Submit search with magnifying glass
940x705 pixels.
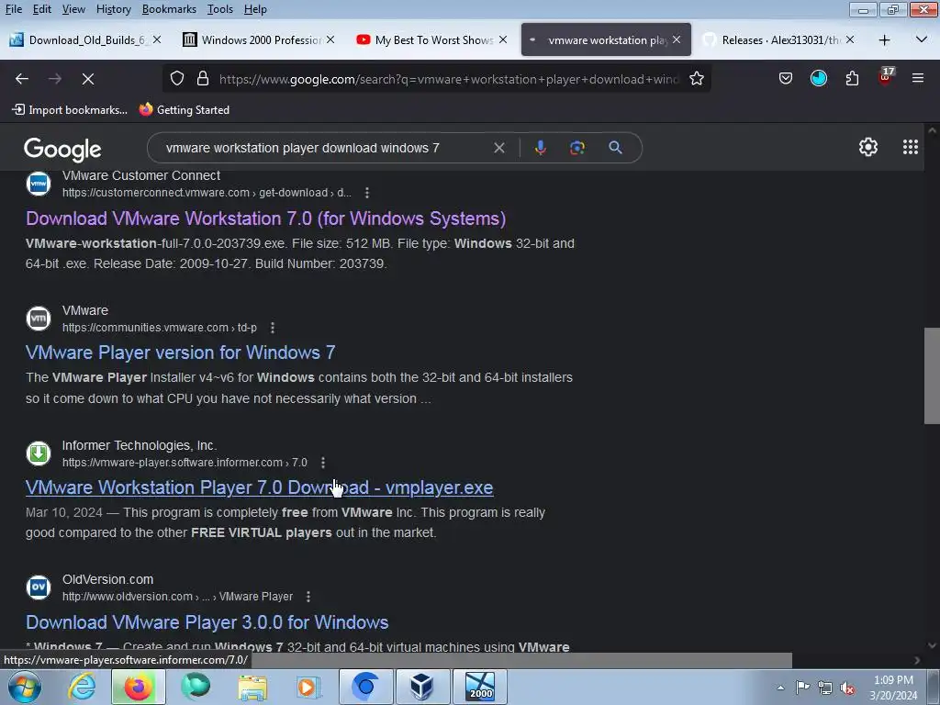point(615,148)
